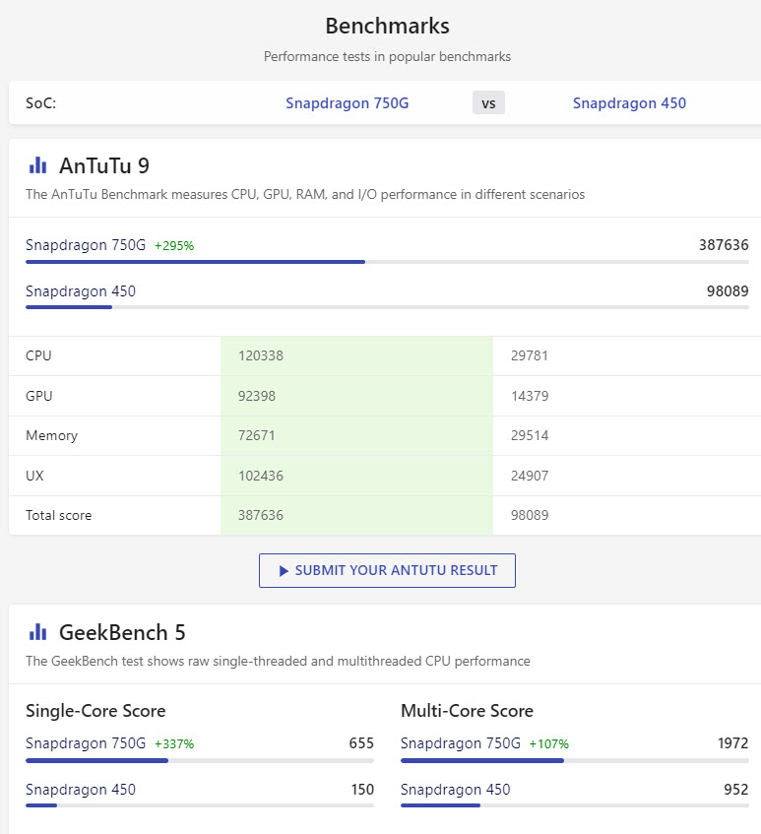761x834 pixels.
Task: Click 98089 value beside the AnTuTu bar
Action: click(x=728, y=291)
